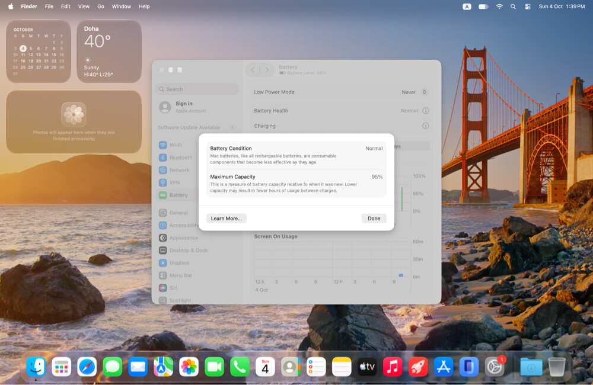This screenshot has width=593, height=385.
Task: Open Finder from the Dock
Action: (36, 367)
